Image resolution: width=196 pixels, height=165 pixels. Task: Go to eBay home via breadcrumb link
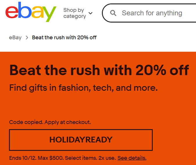pyautogui.click(x=15, y=38)
